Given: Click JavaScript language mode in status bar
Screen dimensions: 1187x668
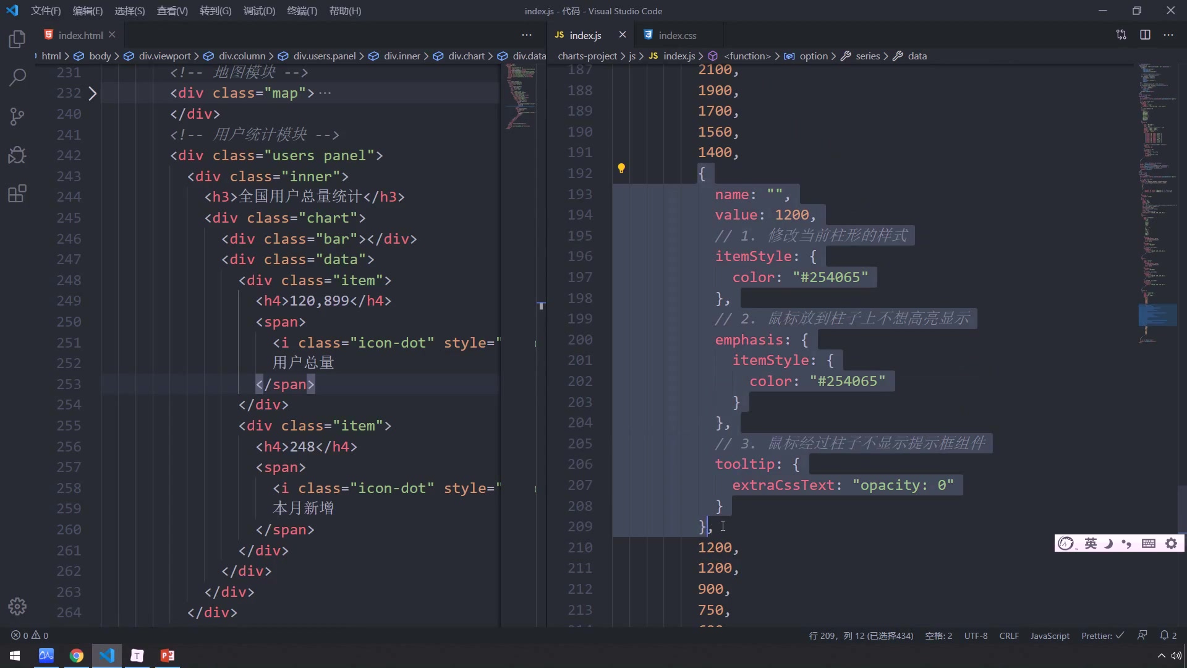Looking at the screenshot, I should [x=1049, y=636].
